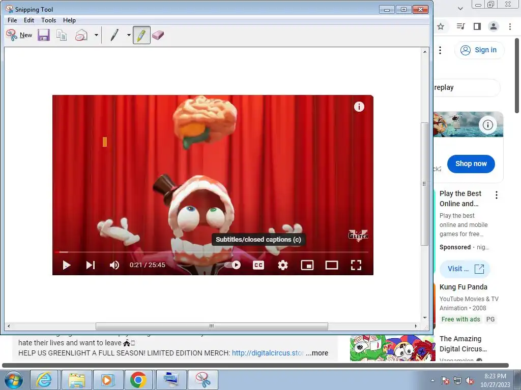Toggle the autoplay switch in video controls
Screen dimensions: 521x390
[x=233, y=265]
